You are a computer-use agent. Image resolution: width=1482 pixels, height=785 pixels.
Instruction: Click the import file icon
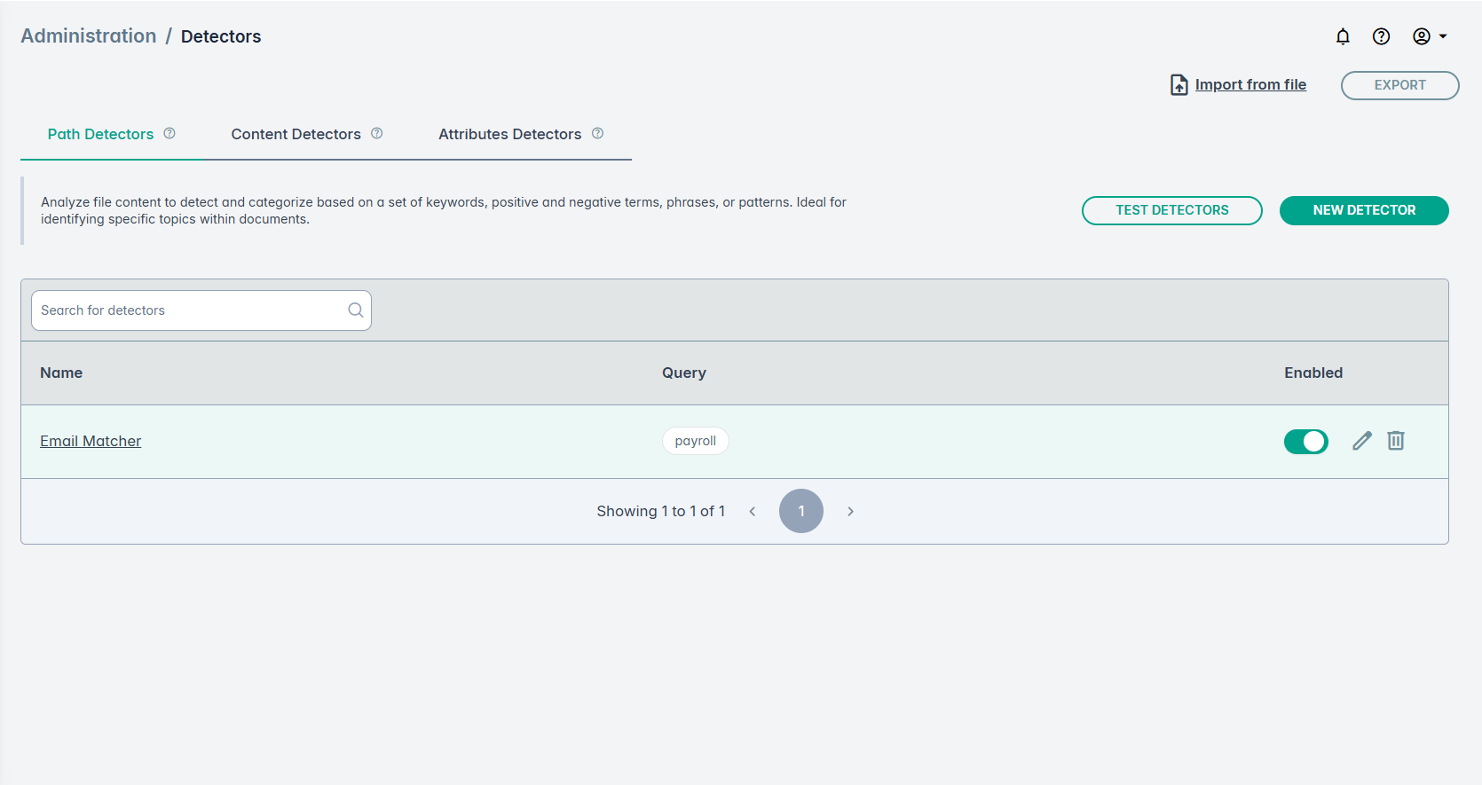1179,85
